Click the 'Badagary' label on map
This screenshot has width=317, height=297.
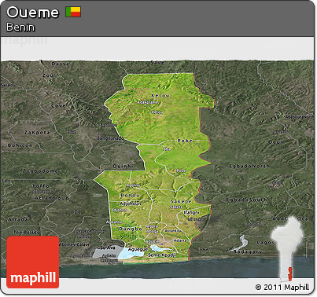[x=248, y=251]
